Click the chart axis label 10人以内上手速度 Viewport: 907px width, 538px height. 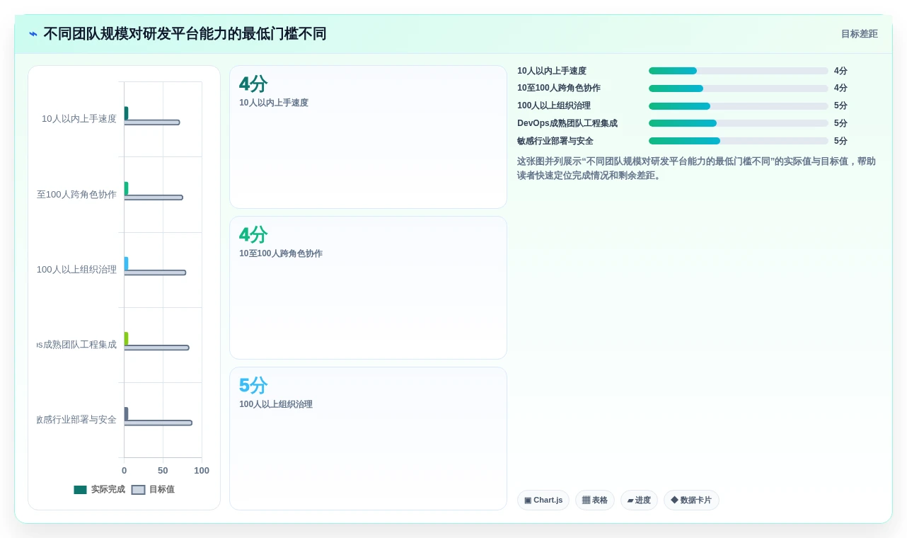79,119
